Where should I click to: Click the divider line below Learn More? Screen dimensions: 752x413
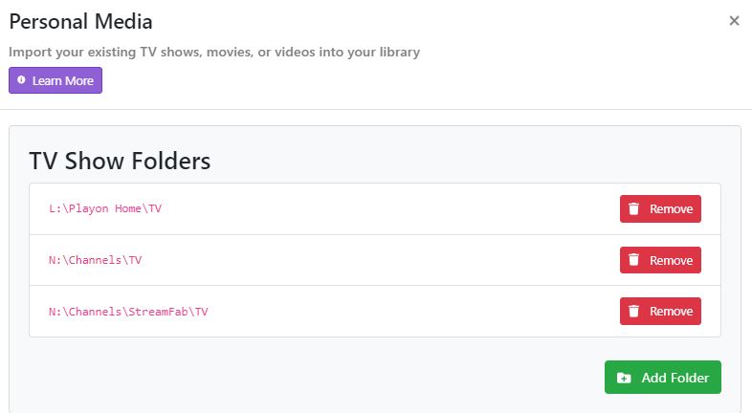376,109
